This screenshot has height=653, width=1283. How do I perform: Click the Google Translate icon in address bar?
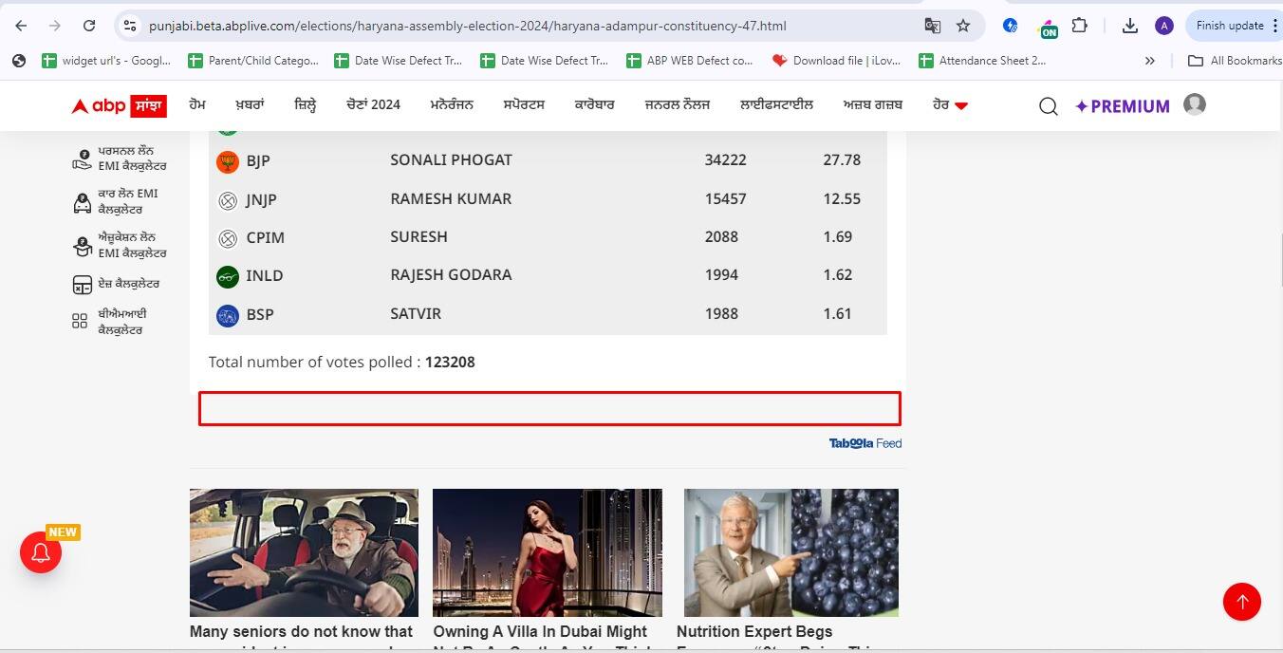[932, 26]
